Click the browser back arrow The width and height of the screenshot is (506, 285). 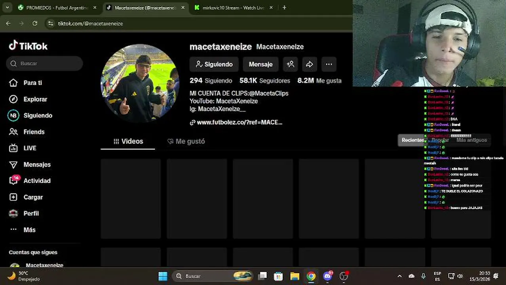(8, 23)
